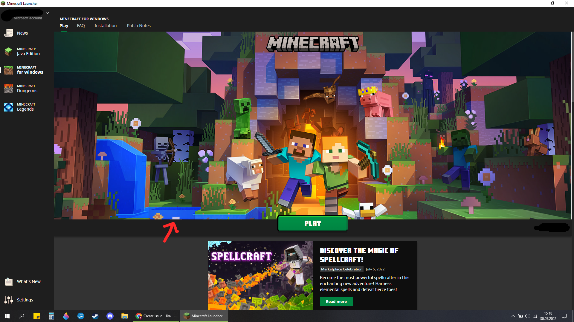Viewport: 574px width, 322px height.
Task: Open the Patch Notes tab
Action: [x=139, y=26]
